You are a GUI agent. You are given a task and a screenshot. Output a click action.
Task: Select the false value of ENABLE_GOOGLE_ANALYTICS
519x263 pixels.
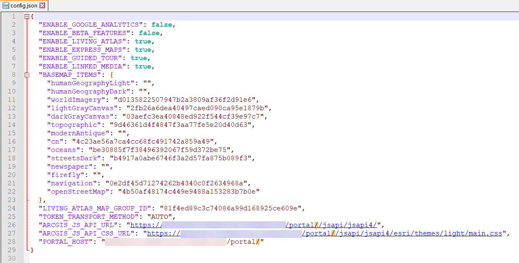tap(162, 24)
